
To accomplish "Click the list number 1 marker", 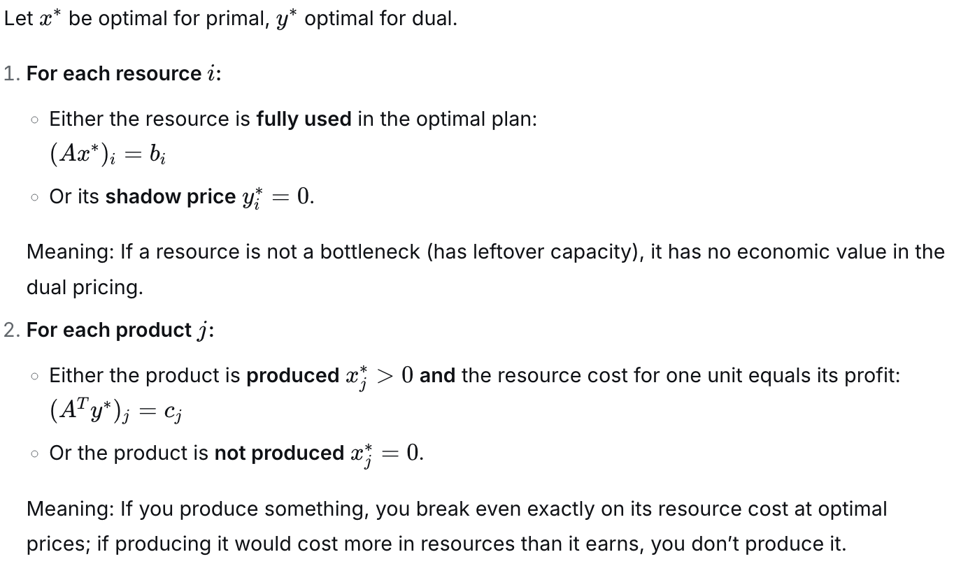I will tap(11, 74).
